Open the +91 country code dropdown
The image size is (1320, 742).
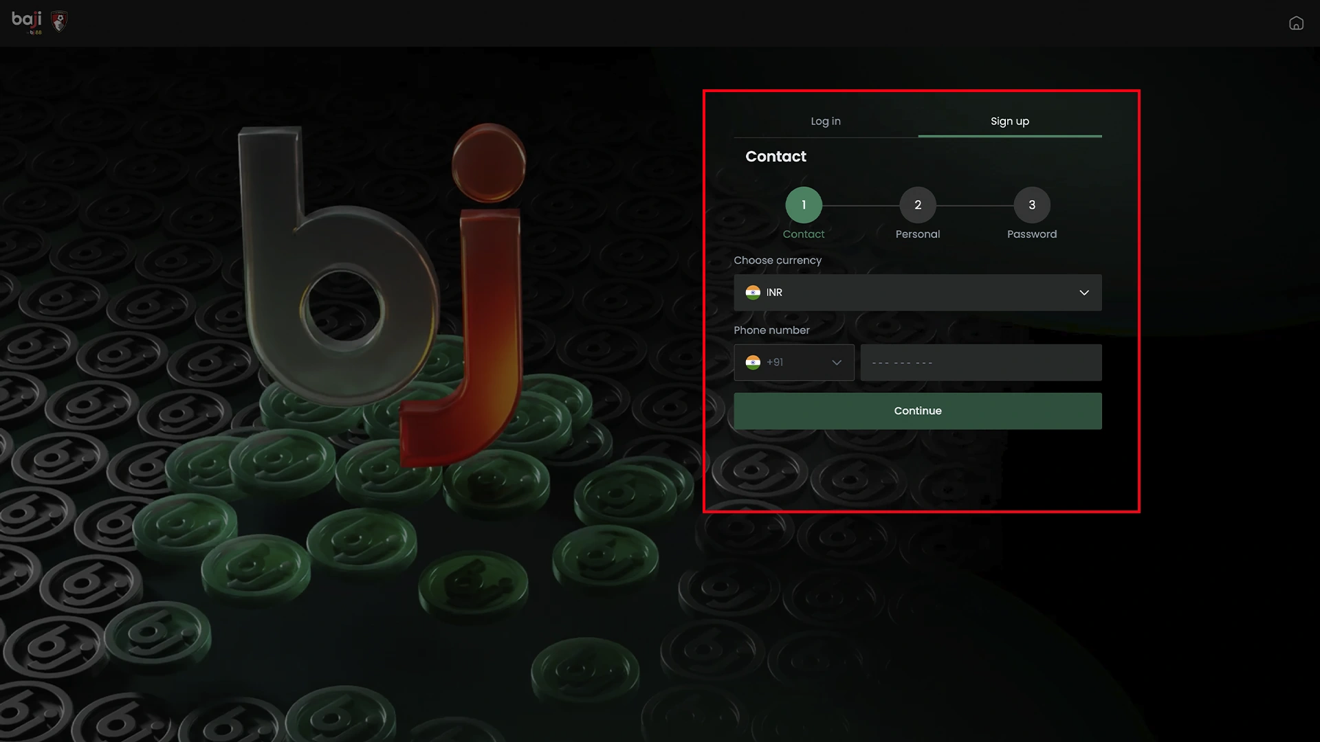pyautogui.click(x=794, y=363)
